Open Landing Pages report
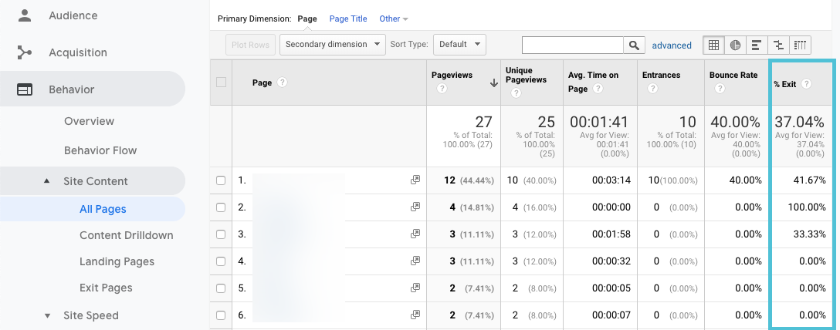The width and height of the screenshot is (840, 330). click(x=117, y=261)
